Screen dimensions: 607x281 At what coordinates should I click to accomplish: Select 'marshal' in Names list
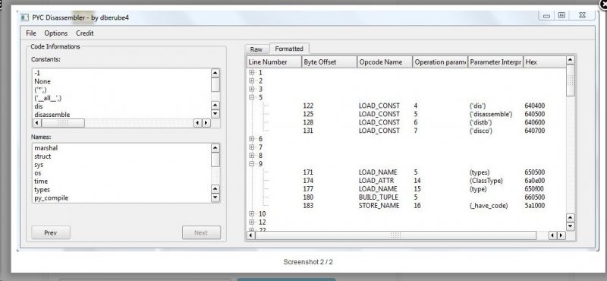(x=46, y=148)
